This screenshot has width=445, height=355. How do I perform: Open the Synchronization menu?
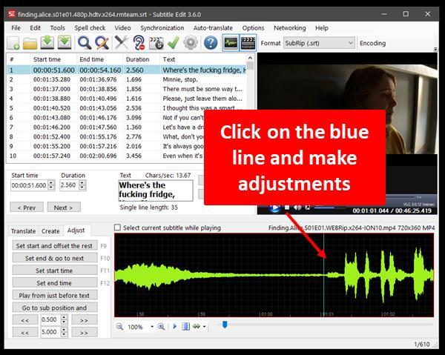tap(162, 27)
